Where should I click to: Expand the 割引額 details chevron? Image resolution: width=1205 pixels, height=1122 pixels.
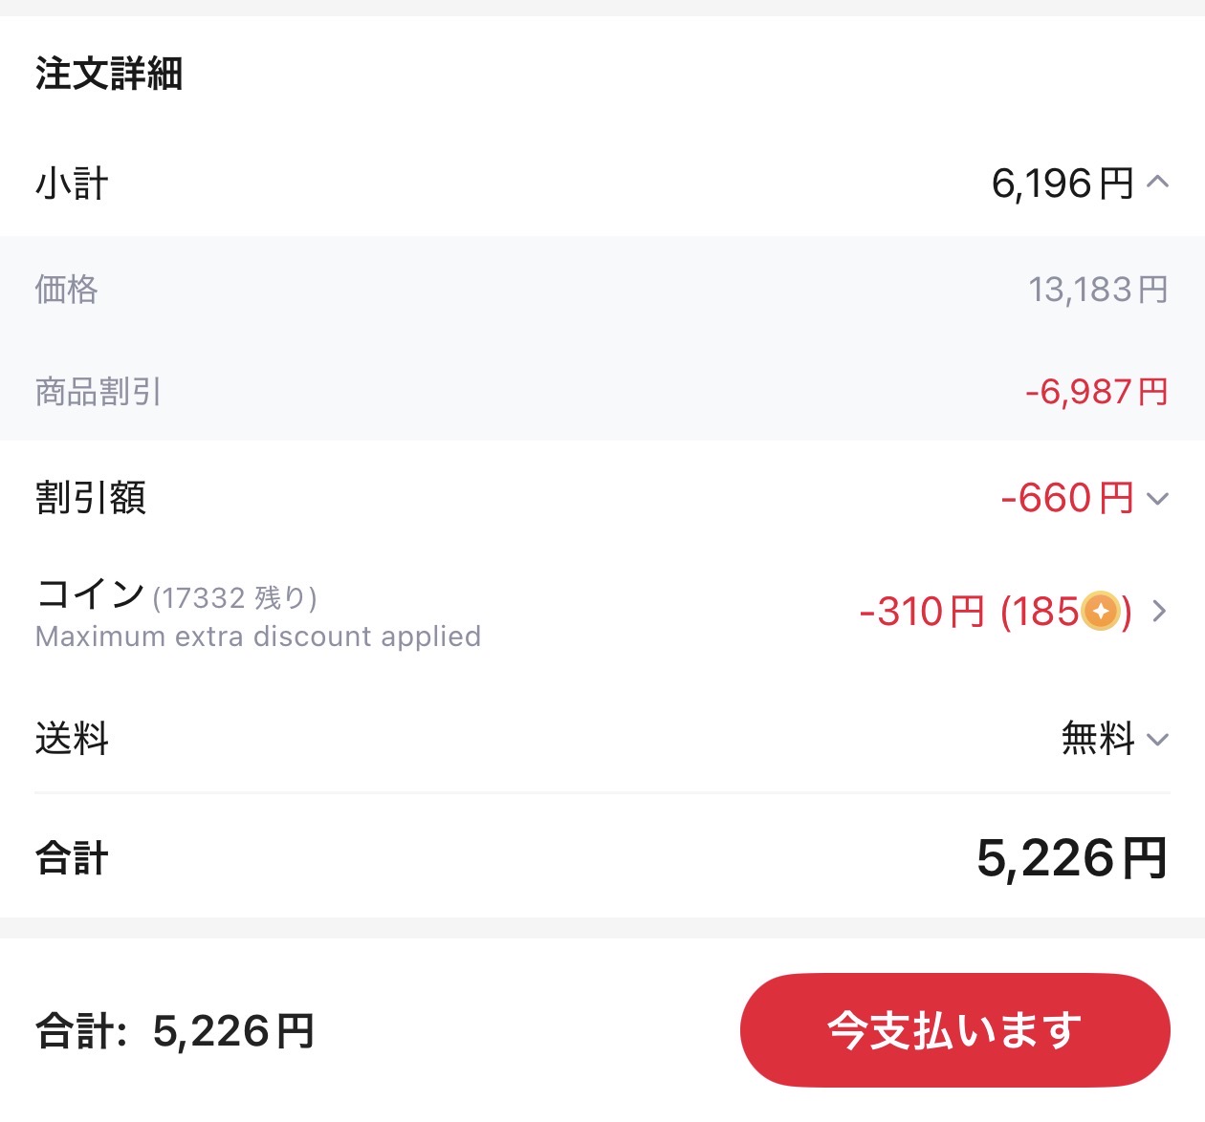(1157, 498)
